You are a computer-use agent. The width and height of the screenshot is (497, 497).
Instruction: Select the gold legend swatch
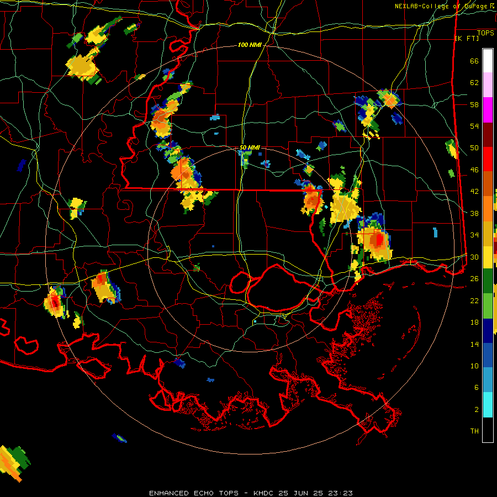pyautogui.click(x=488, y=234)
